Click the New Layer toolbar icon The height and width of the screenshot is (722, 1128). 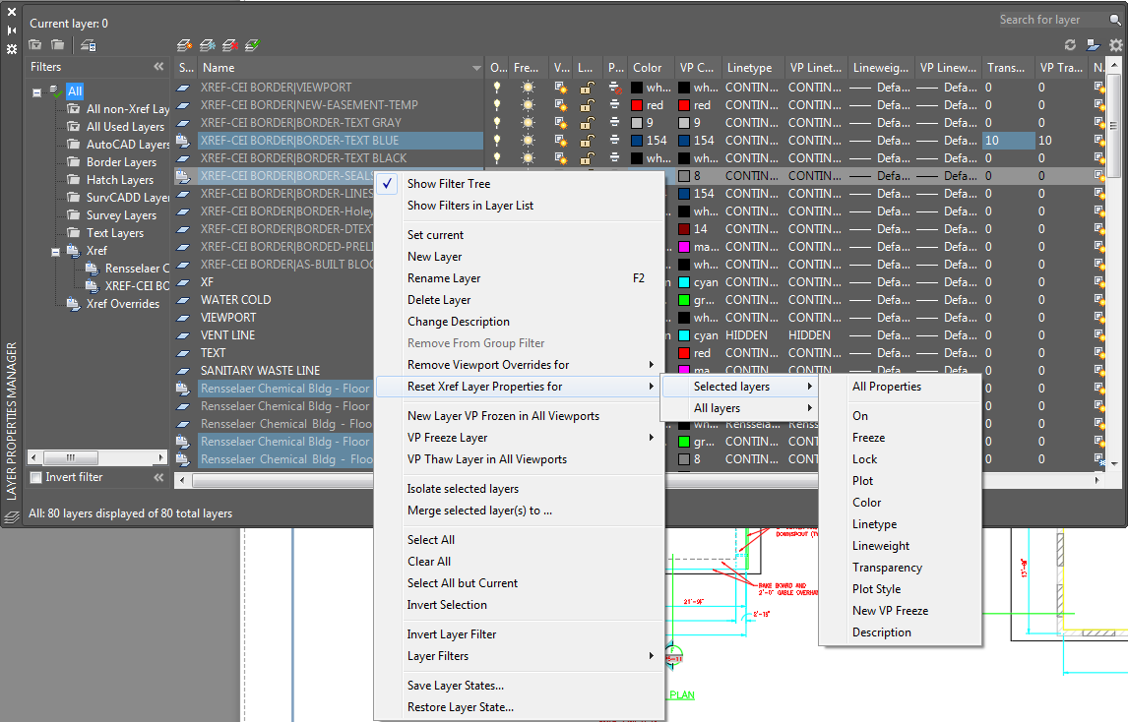(x=185, y=45)
